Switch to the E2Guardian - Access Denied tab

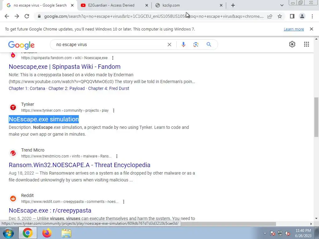111,5
